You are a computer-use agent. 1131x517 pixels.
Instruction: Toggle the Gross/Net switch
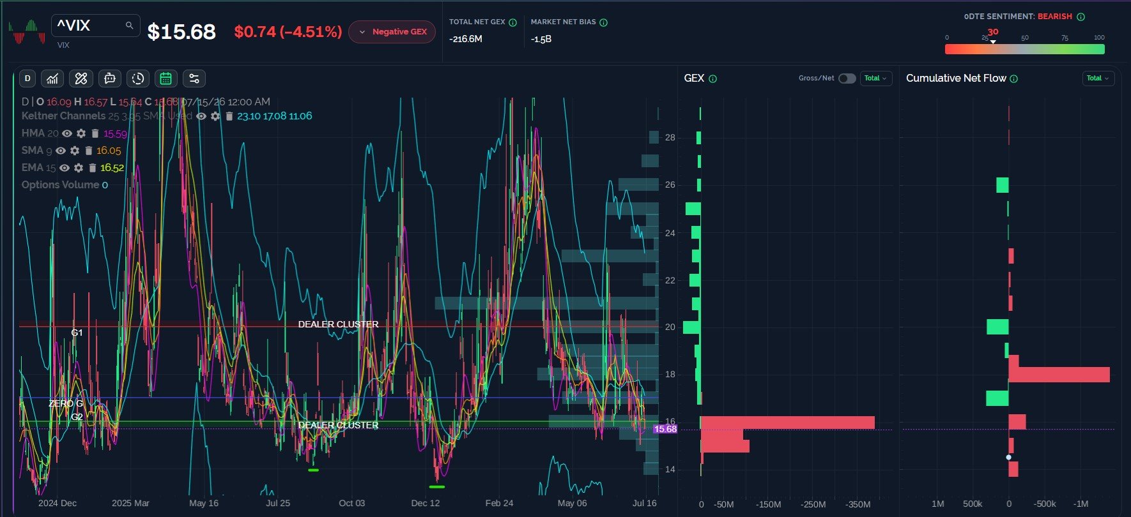point(847,79)
